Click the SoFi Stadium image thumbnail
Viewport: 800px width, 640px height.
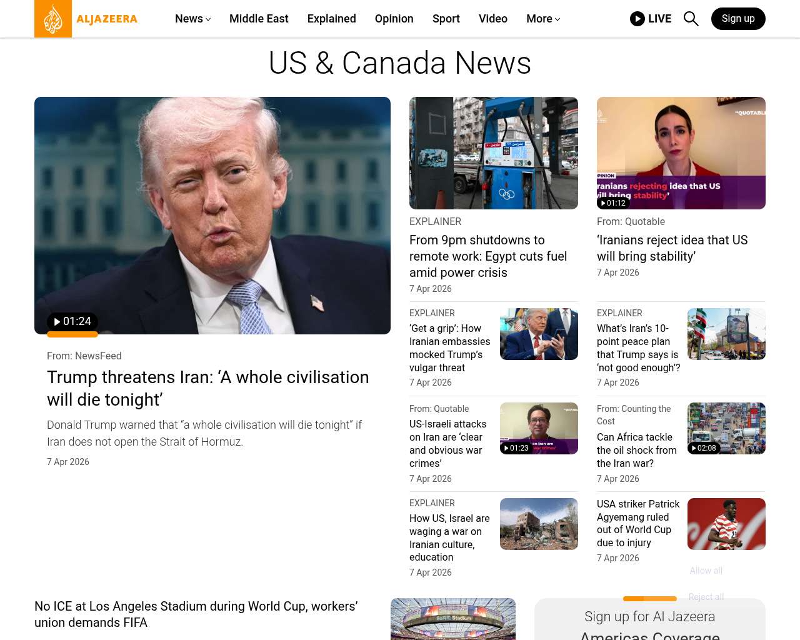click(452, 619)
